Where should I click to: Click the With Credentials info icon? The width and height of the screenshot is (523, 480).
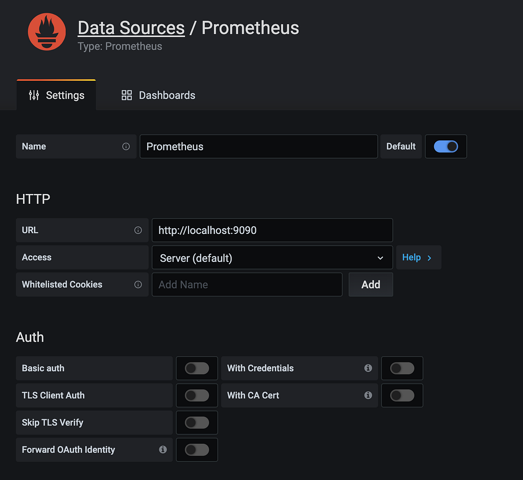tap(368, 368)
